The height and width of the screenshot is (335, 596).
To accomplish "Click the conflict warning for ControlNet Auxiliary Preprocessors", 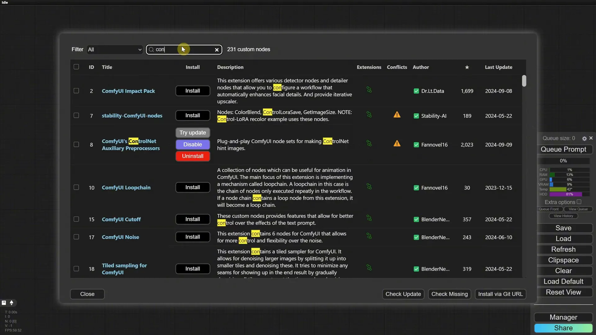I will [x=397, y=144].
